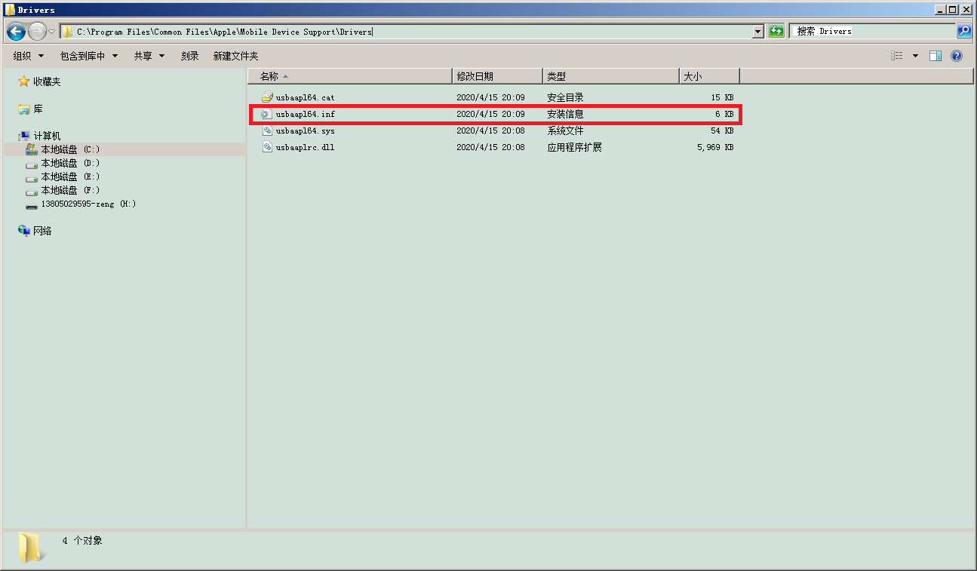
Task: Click the E: drive icon
Action: click(31, 177)
